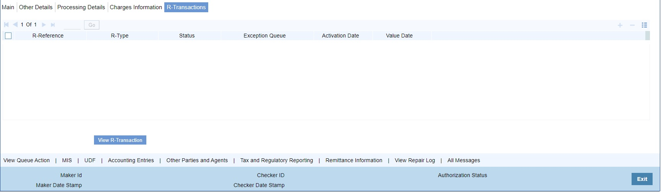This screenshot has height=192, width=661.
Task: Open View Repair Log link
Action: (x=415, y=161)
